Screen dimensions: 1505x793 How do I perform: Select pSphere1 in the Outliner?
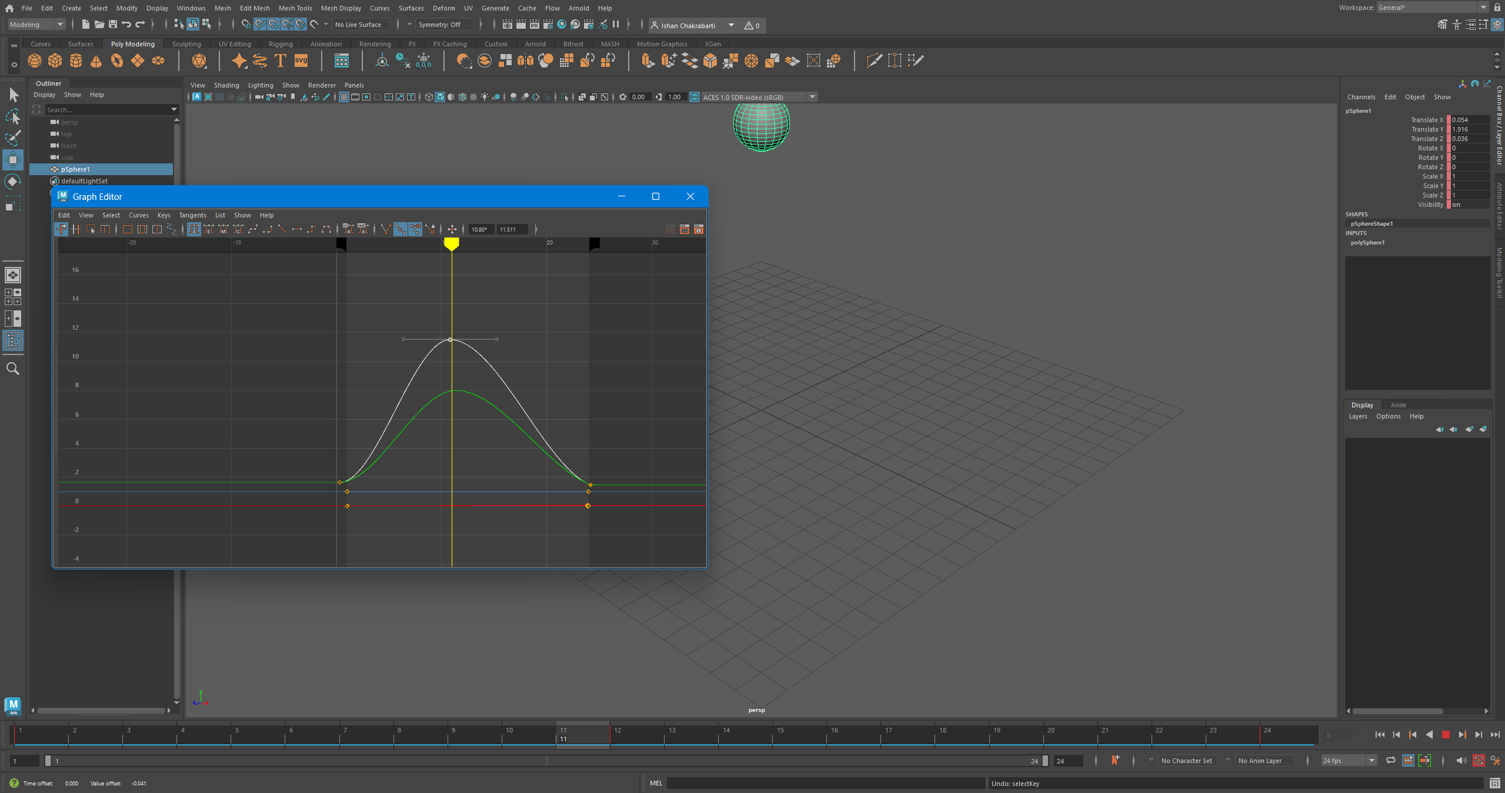(102, 169)
